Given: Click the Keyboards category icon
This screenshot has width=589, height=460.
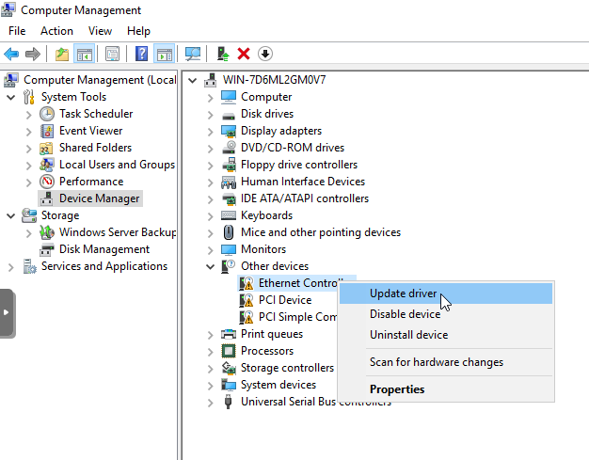Looking at the screenshot, I should pos(229,215).
